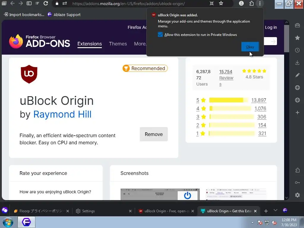This screenshot has height=228, width=304.
Task: Click Firefox Browser ADD-ONS logo
Action: tap(39, 41)
